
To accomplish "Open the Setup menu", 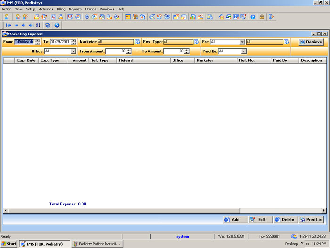I will (x=31, y=9).
